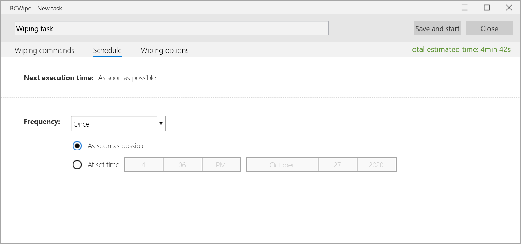The width and height of the screenshot is (521, 244).
Task: Click the minutes field showing 06
Action: coord(182,165)
